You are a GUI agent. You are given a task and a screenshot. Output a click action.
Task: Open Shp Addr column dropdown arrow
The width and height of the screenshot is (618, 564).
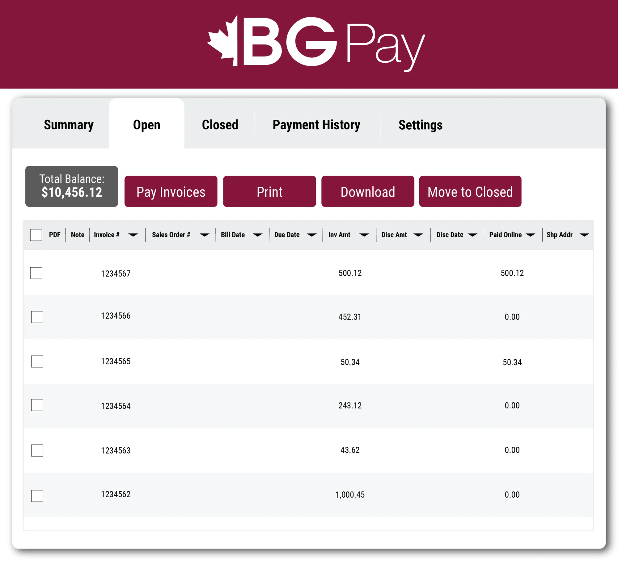pos(584,235)
